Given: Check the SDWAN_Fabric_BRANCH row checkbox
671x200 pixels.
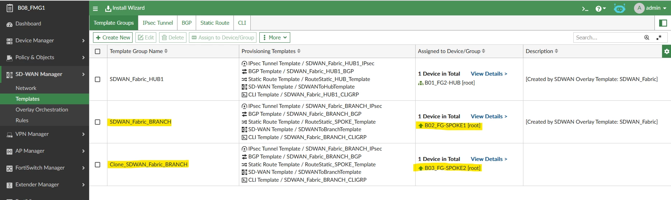Looking at the screenshot, I should tap(97, 122).
